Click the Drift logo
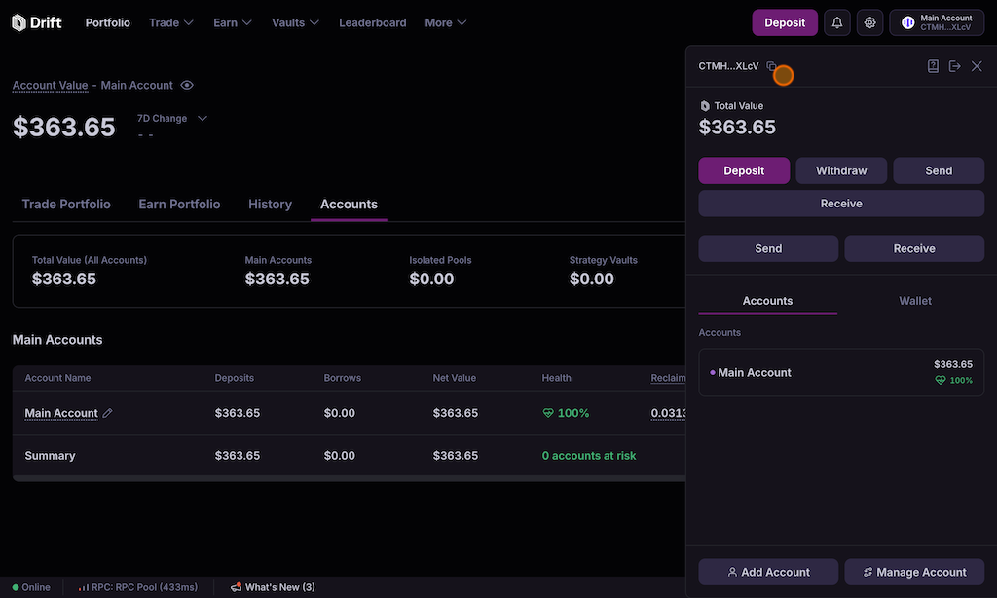997x598 pixels. coord(37,22)
